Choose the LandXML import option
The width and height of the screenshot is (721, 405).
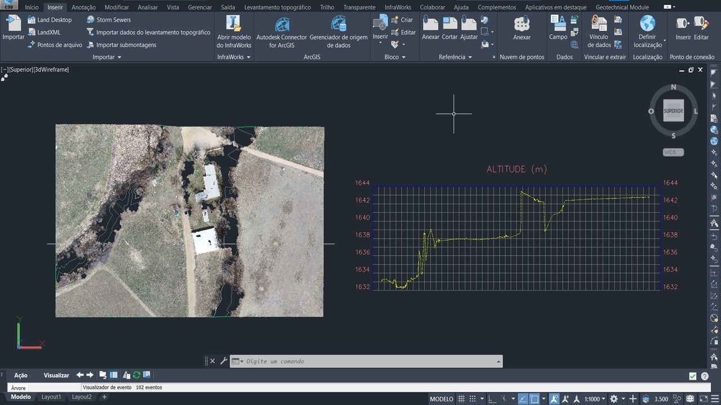43,32
